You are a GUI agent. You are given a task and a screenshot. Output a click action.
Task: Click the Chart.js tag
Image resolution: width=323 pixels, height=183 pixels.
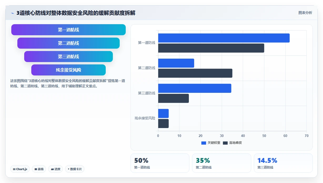click(x=20, y=169)
